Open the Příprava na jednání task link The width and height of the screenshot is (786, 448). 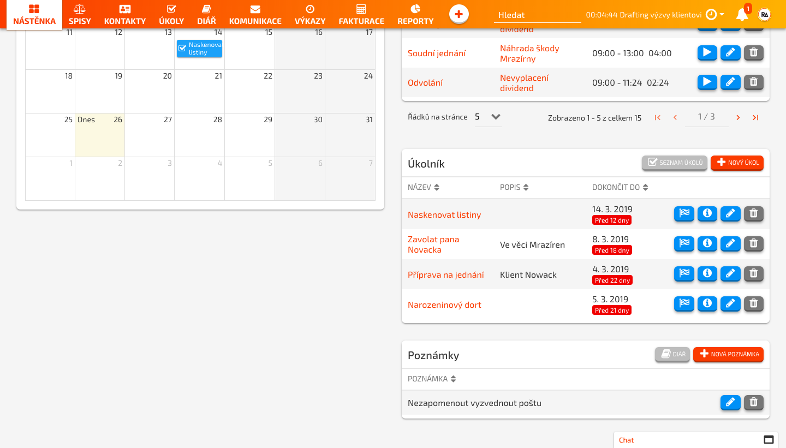tap(446, 275)
